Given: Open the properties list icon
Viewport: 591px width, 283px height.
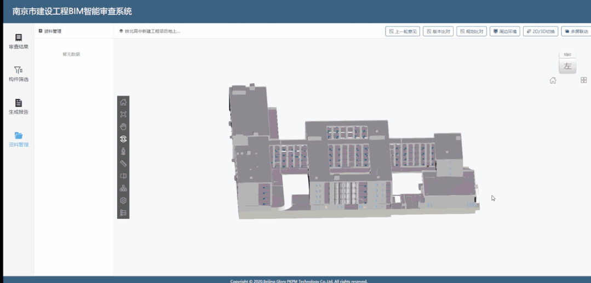Looking at the screenshot, I should click(123, 212).
